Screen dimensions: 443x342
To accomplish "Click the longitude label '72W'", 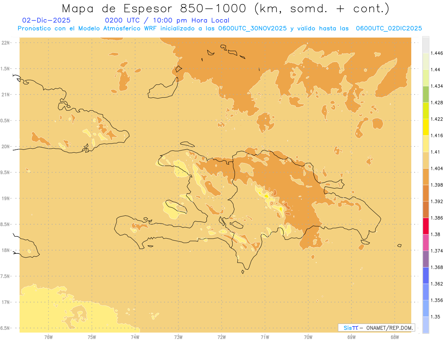I will coord(221,337).
